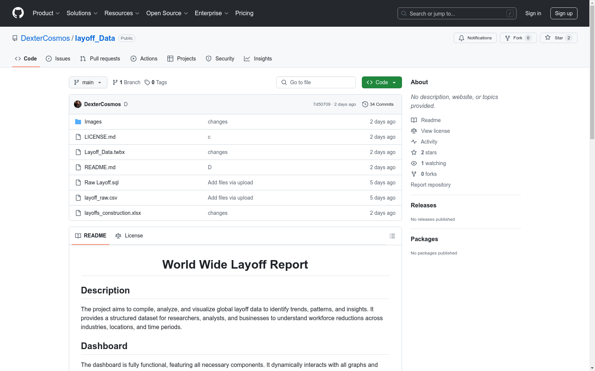Open the Packages heading link
This screenshot has height=371, width=595.
424,239
